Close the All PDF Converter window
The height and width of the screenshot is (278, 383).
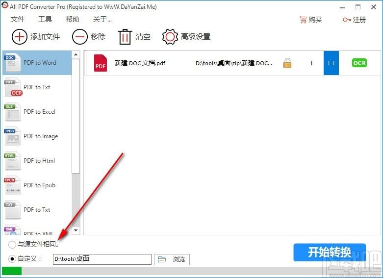[x=374, y=7]
